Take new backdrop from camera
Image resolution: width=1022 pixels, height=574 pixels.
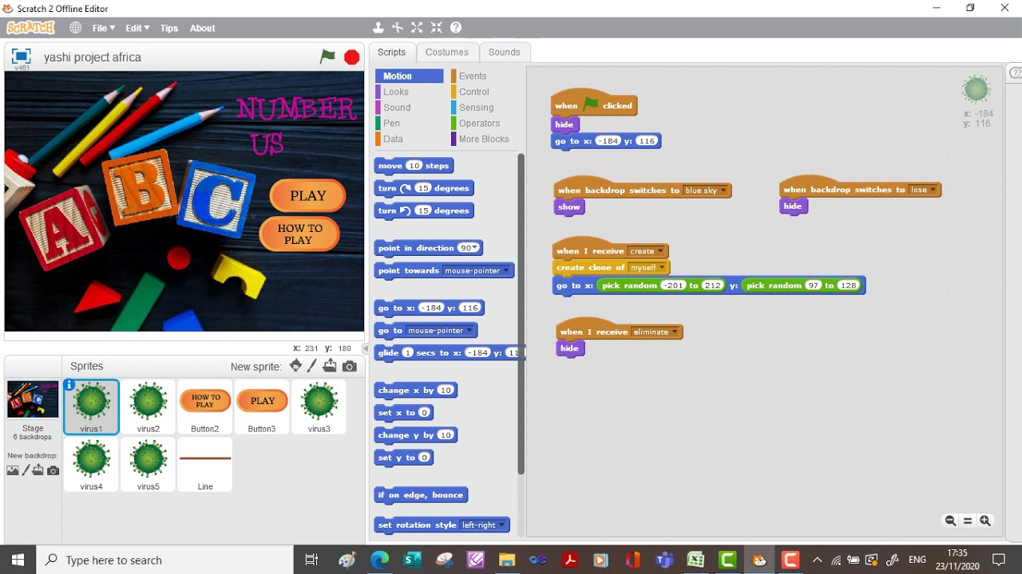click(53, 470)
